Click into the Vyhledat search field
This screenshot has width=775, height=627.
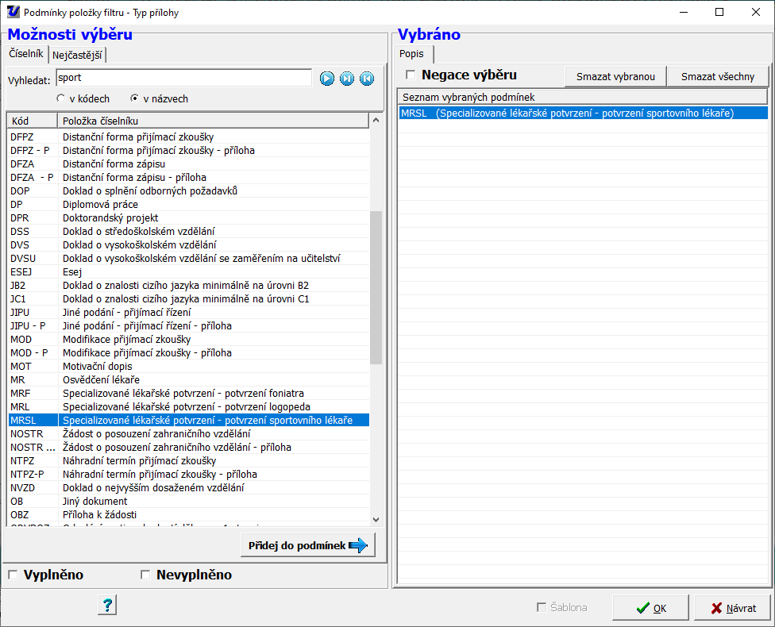(x=183, y=78)
